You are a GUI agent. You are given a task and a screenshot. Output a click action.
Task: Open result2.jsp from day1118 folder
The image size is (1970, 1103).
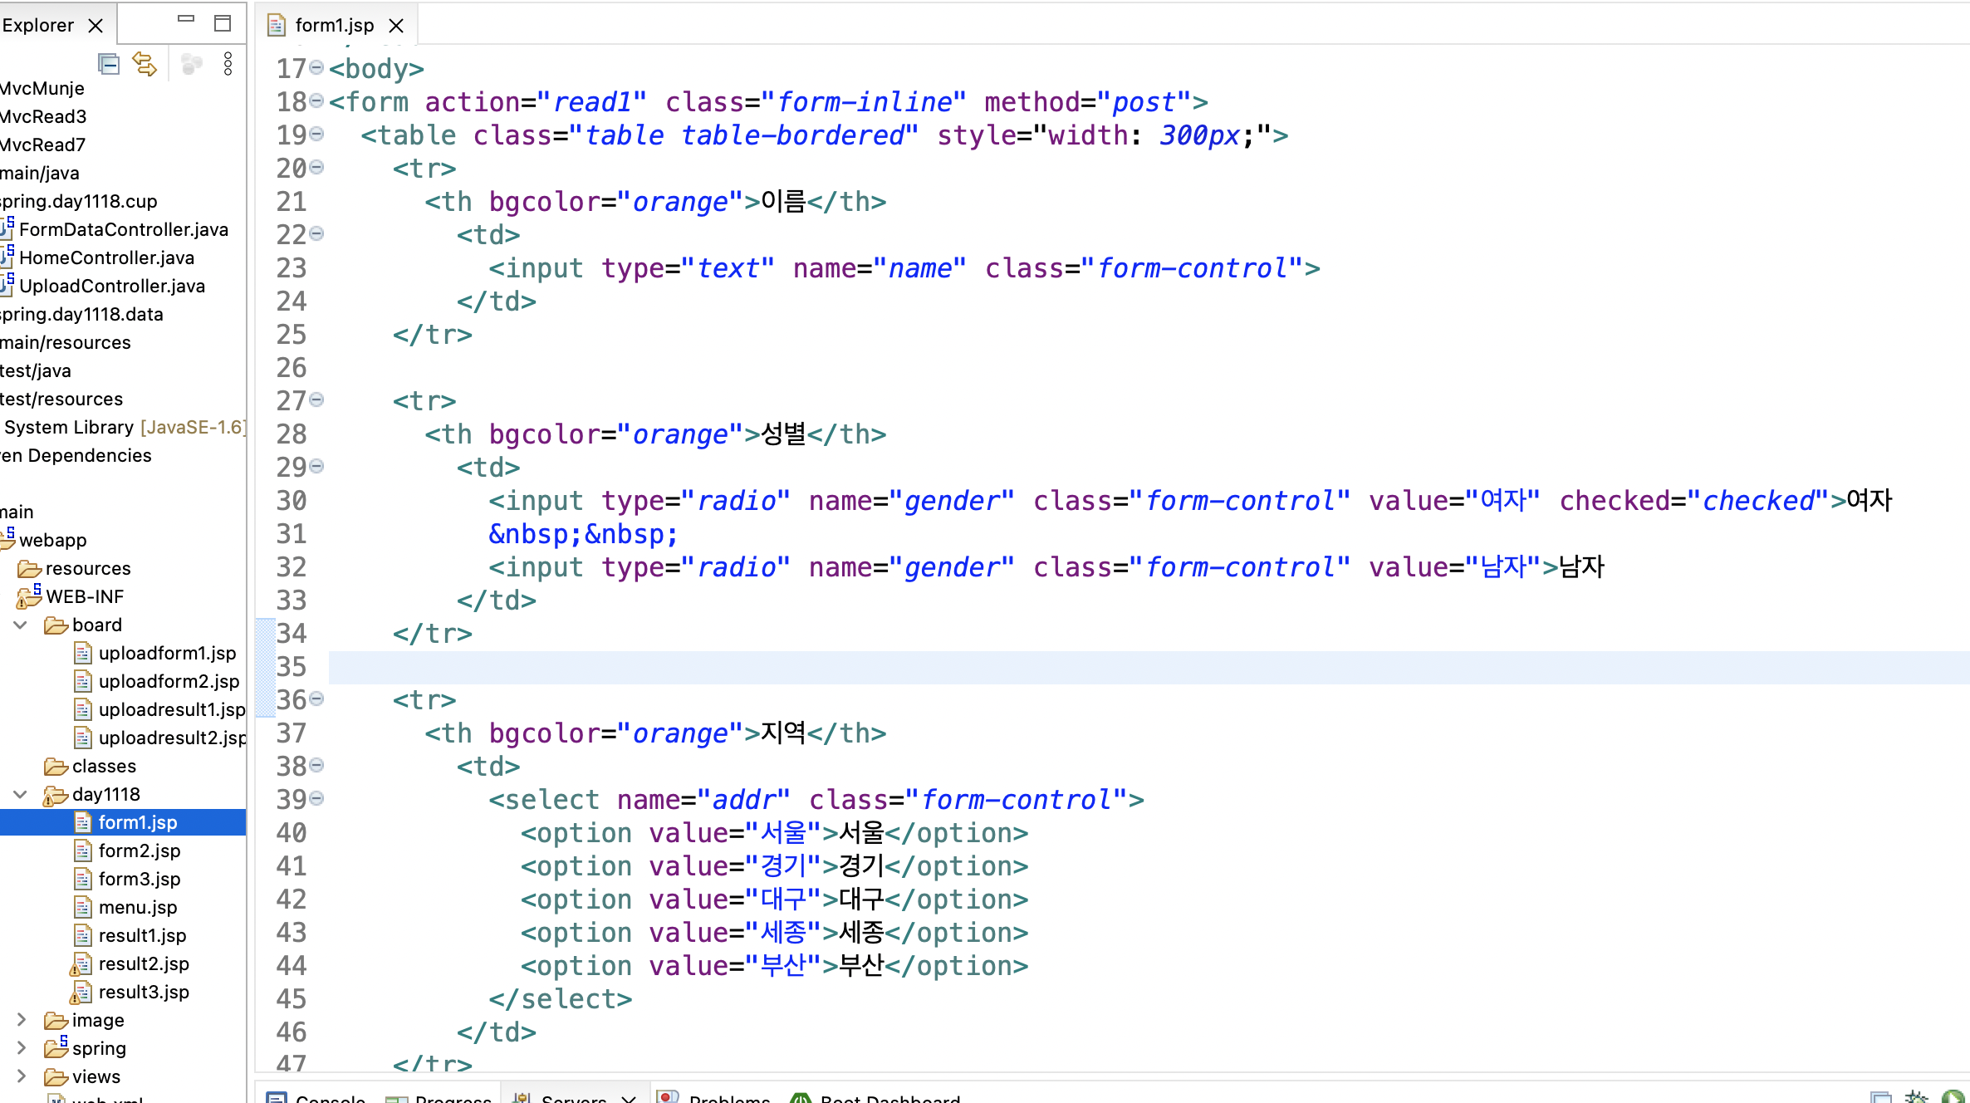[x=143, y=963]
